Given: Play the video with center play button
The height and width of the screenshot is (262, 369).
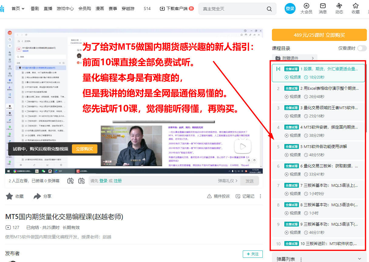Looking at the screenshot, I should [x=243, y=147].
